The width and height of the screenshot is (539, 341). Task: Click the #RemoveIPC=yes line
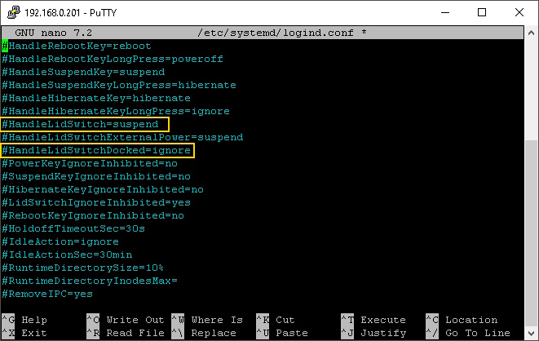(x=48, y=294)
